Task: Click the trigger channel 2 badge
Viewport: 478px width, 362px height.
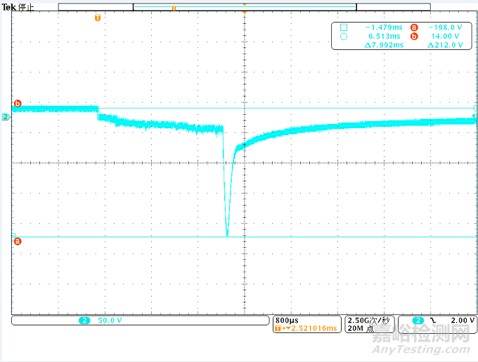Action: [x=418, y=320]
